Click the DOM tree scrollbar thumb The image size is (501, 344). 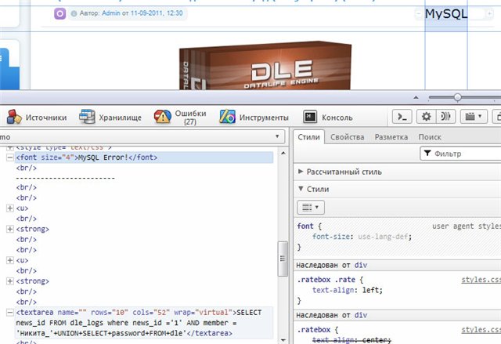pyautogui.click(x=283, y=259)
